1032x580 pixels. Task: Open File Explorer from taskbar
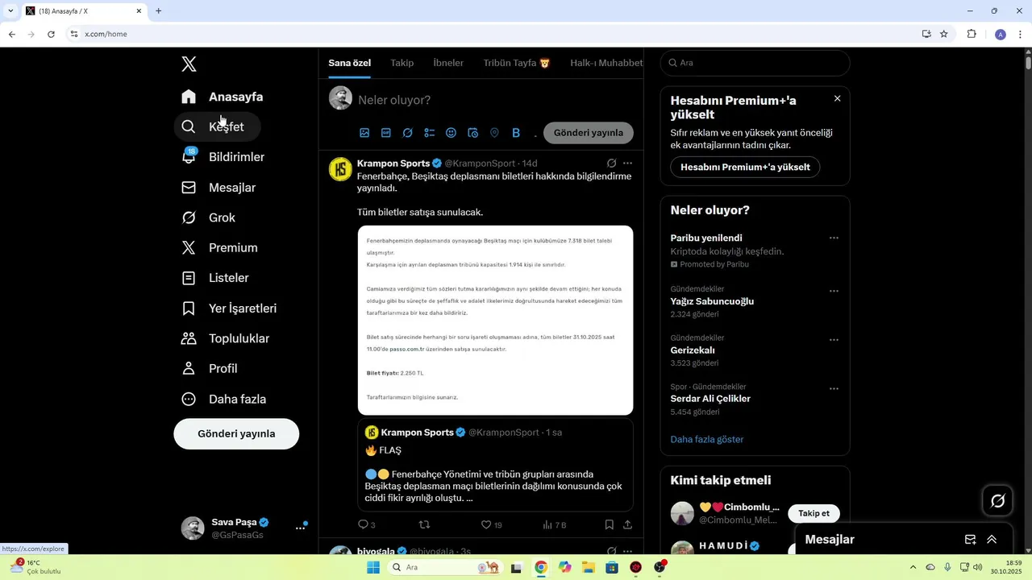pyautogui.click(x=589, y=567)
